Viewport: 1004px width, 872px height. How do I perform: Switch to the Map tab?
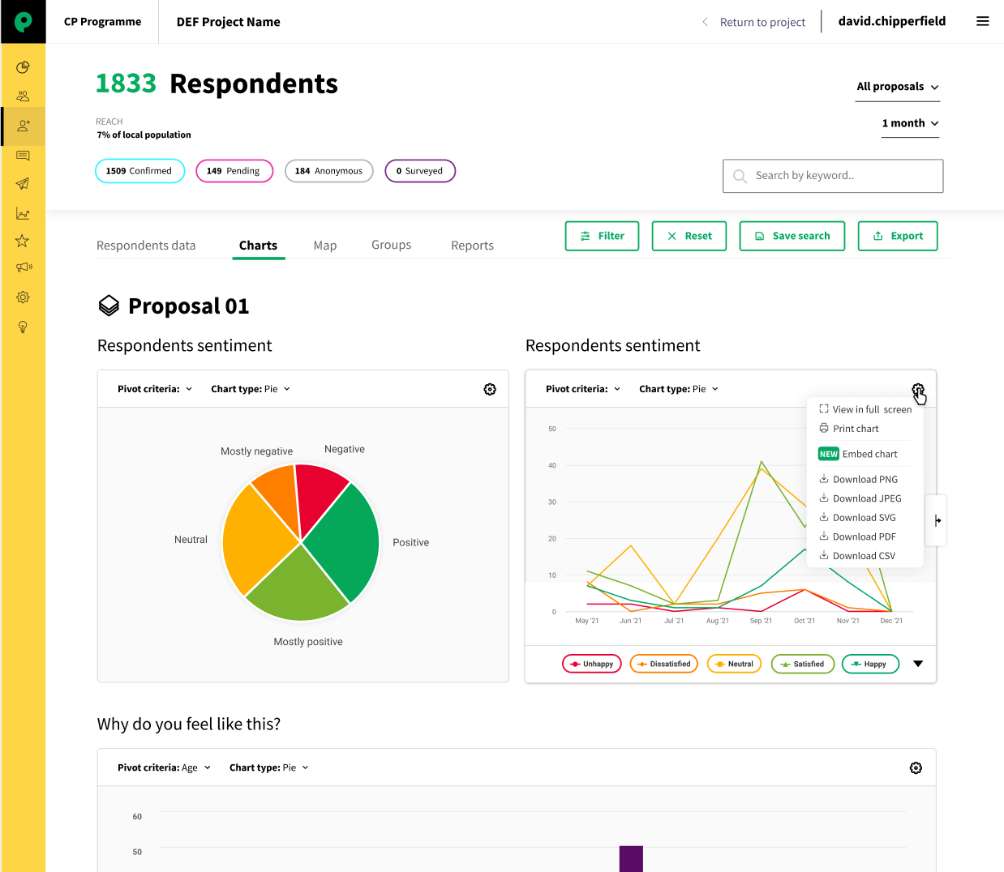325,246
